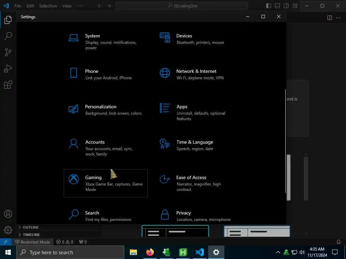Click the taskbar search box
This screenshot has width=346, height=259.
pos(70,252)
